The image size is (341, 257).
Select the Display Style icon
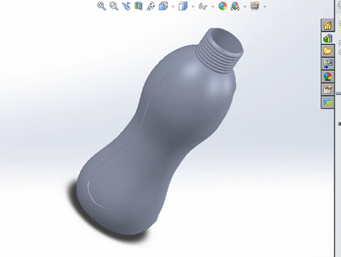click(x=183, y=6)
